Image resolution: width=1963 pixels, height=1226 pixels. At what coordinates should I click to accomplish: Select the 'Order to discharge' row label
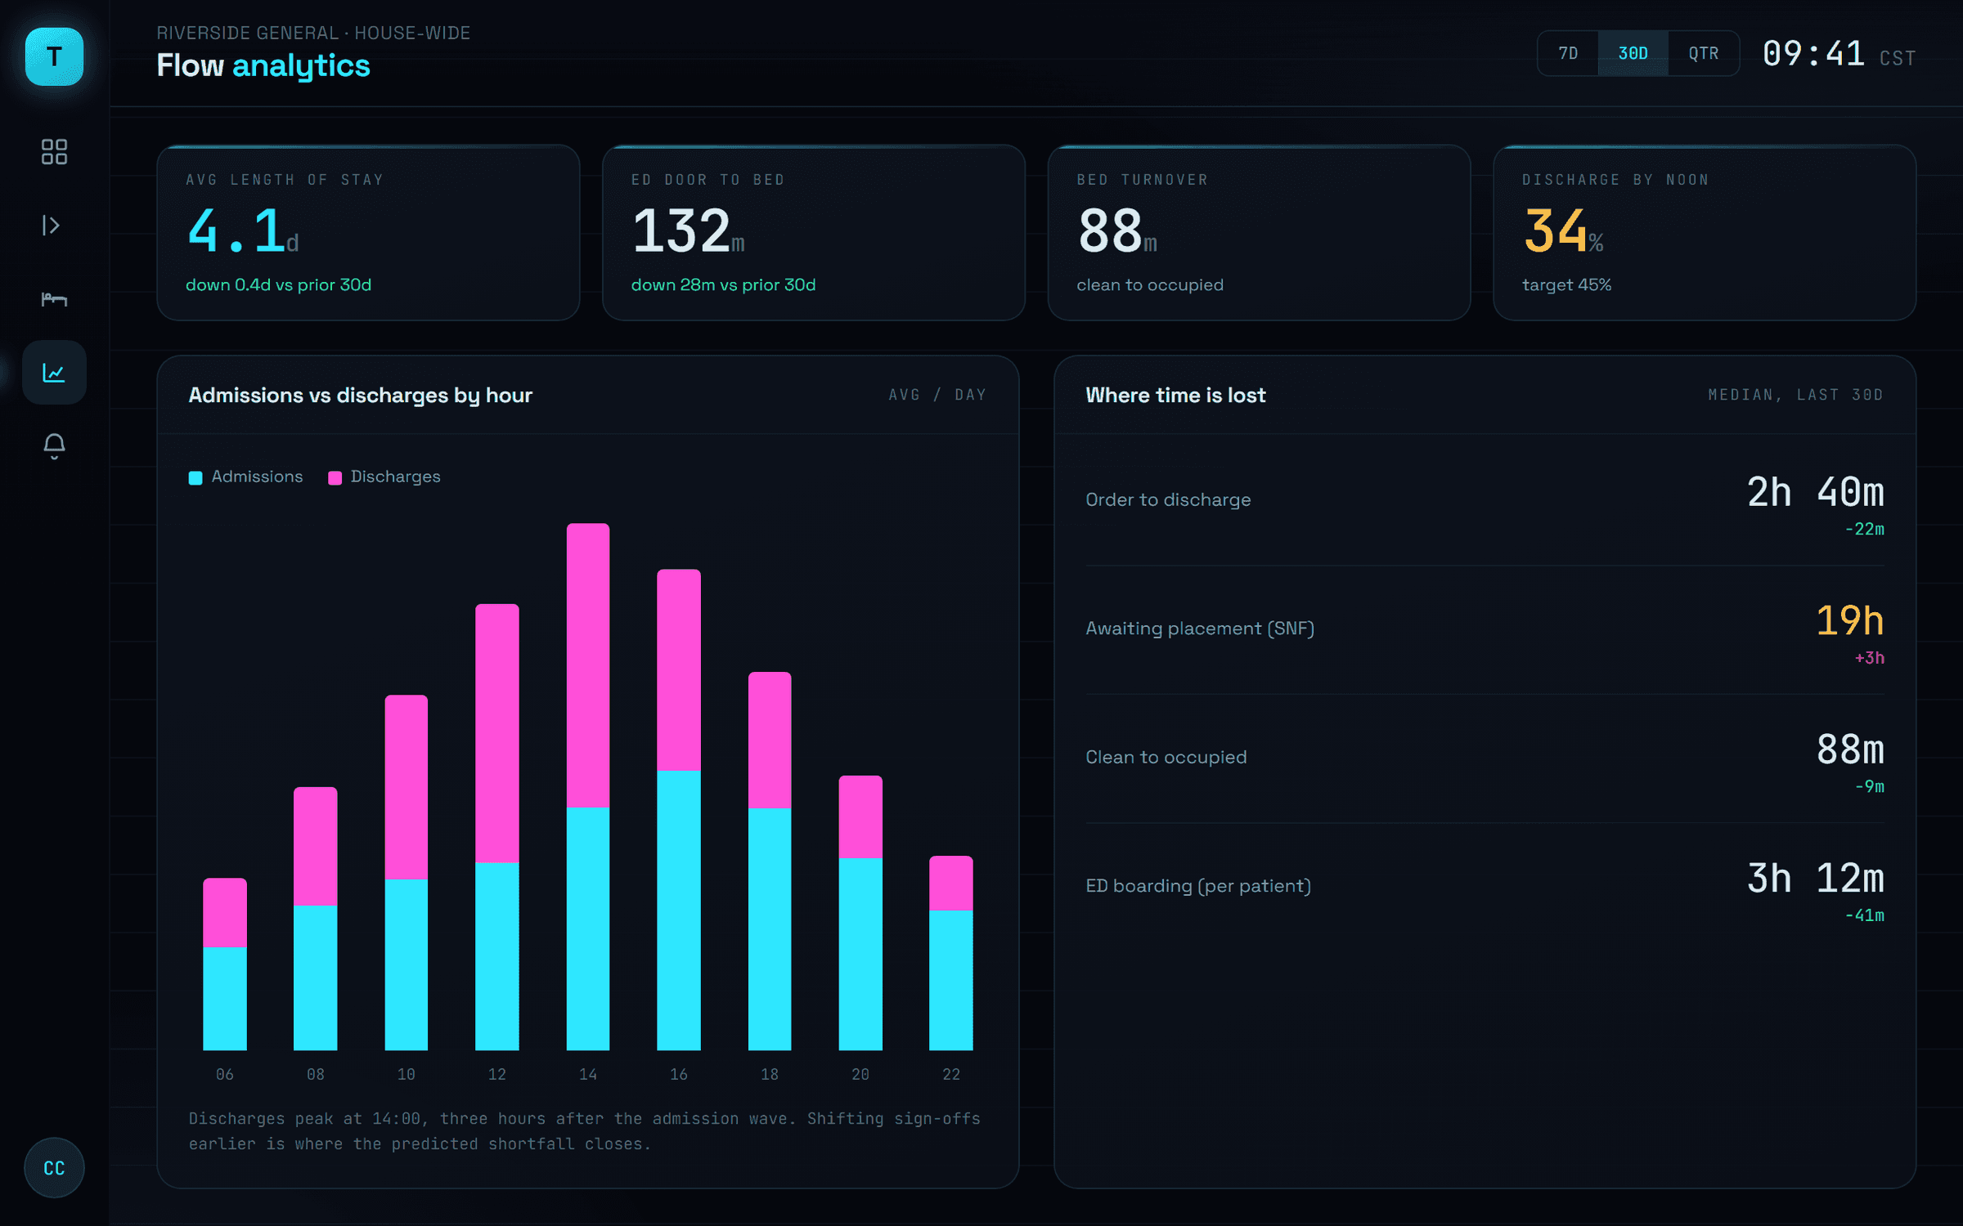[1168, 499]
